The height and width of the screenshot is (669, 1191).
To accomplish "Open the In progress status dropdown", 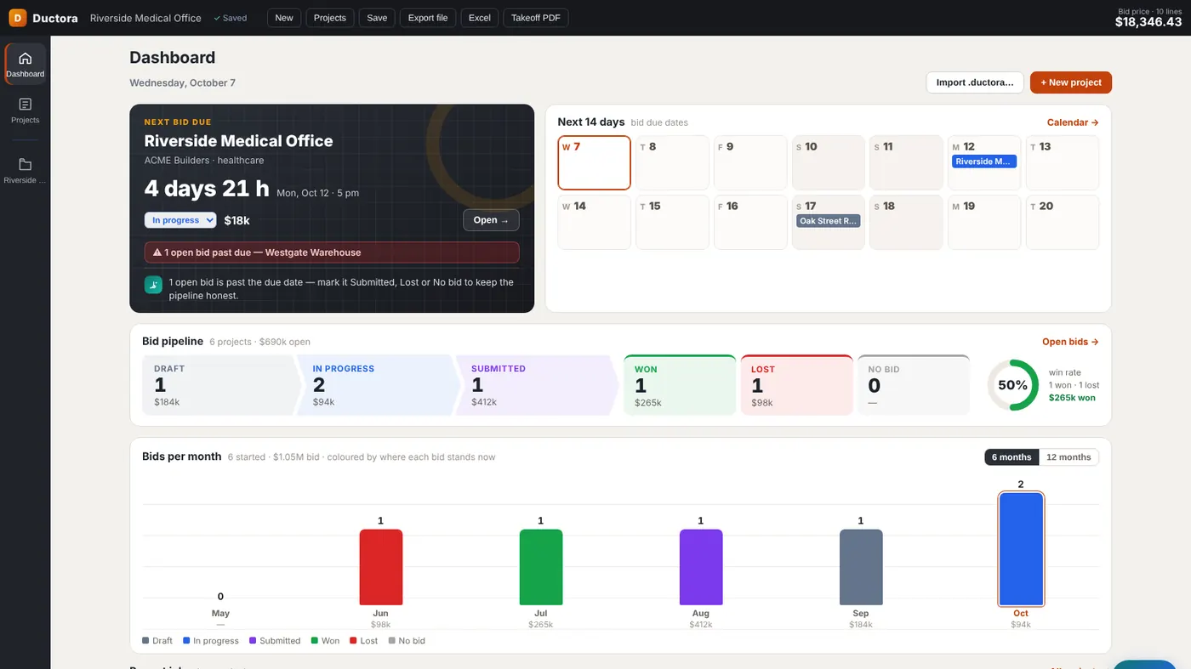I will tap(180, 220).
